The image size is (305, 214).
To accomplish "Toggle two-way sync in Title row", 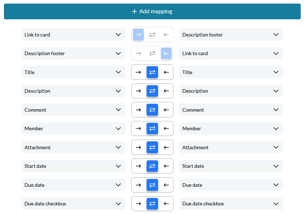I will coord(152,72).
